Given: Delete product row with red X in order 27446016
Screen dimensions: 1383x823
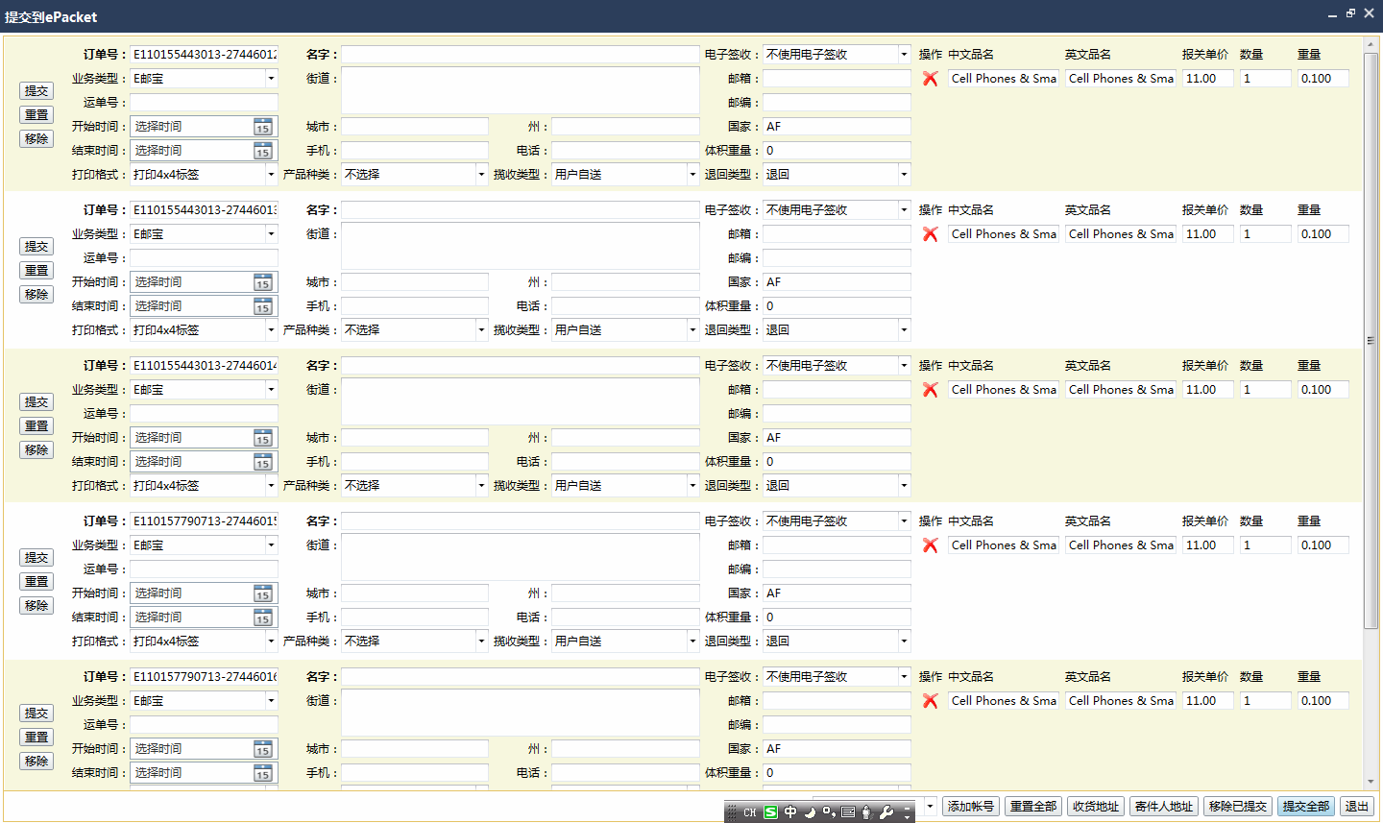Looking at the screenshot, I should (x=930, y=701).
